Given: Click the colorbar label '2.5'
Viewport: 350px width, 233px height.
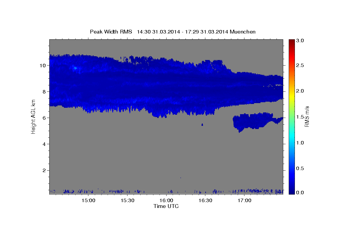Looking at the screenshot, I should (x=300, y=65).
